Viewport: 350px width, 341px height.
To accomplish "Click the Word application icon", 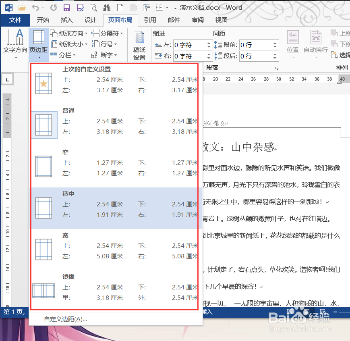I will [x=9, y=8].
